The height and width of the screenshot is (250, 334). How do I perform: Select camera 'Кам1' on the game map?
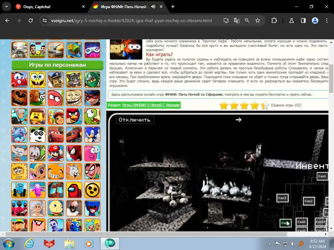pos(322,176)
